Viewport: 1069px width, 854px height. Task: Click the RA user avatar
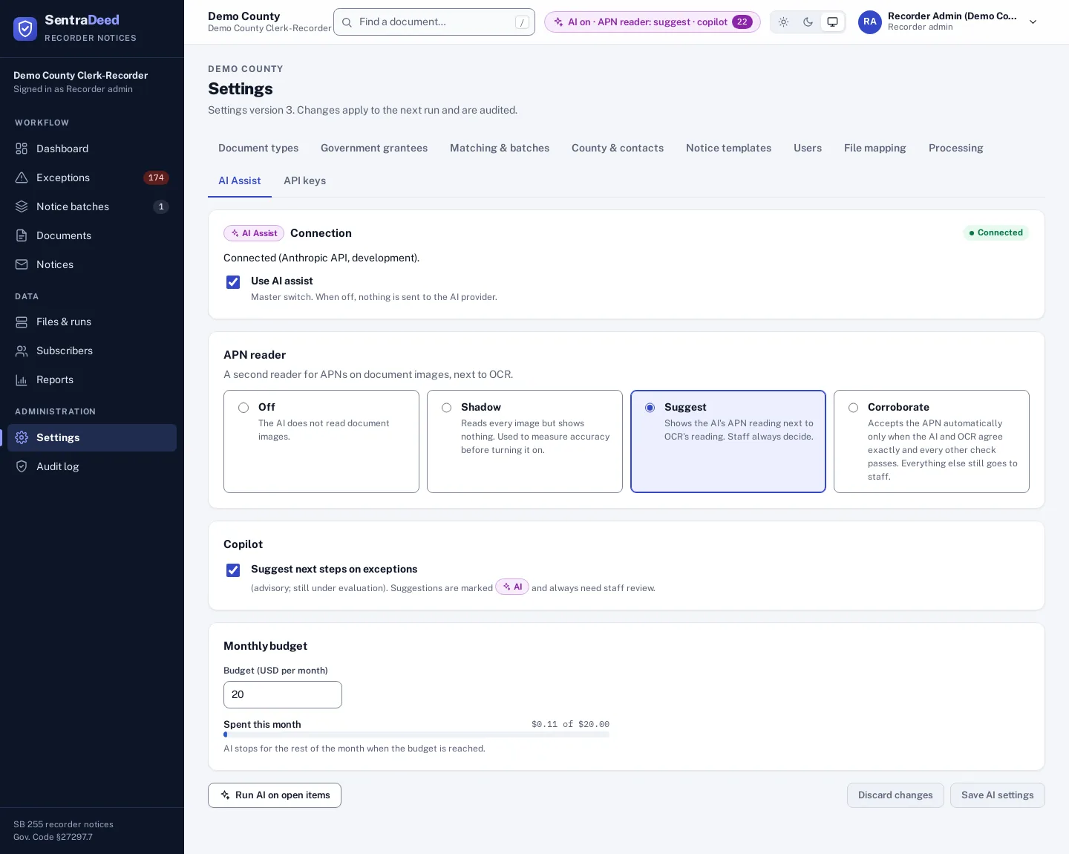[x=870, y=22]
